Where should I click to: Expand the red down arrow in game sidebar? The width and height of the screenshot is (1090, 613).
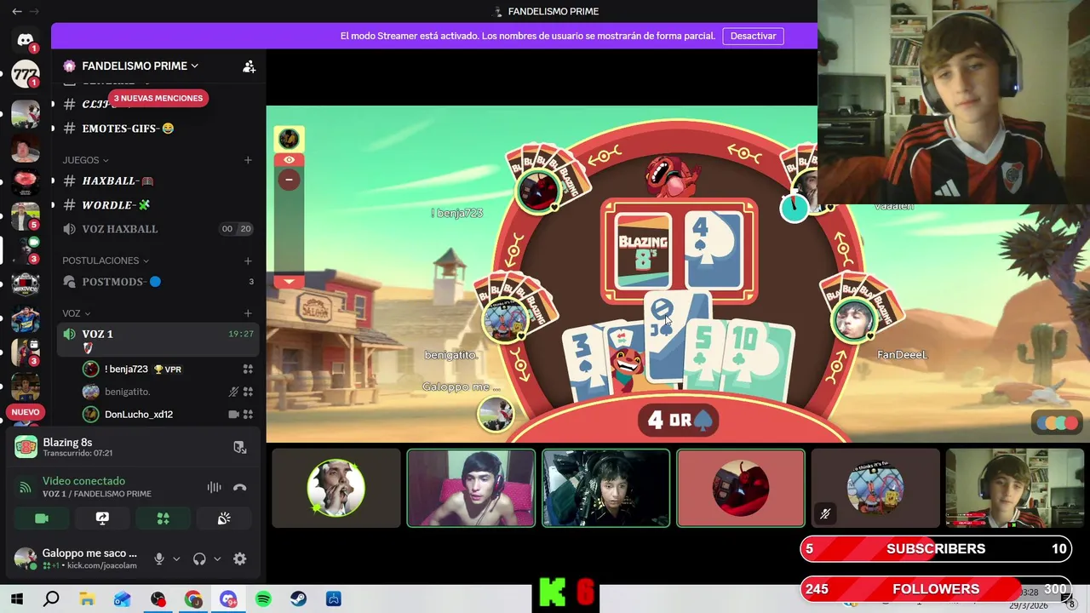[x=289, y=282]
